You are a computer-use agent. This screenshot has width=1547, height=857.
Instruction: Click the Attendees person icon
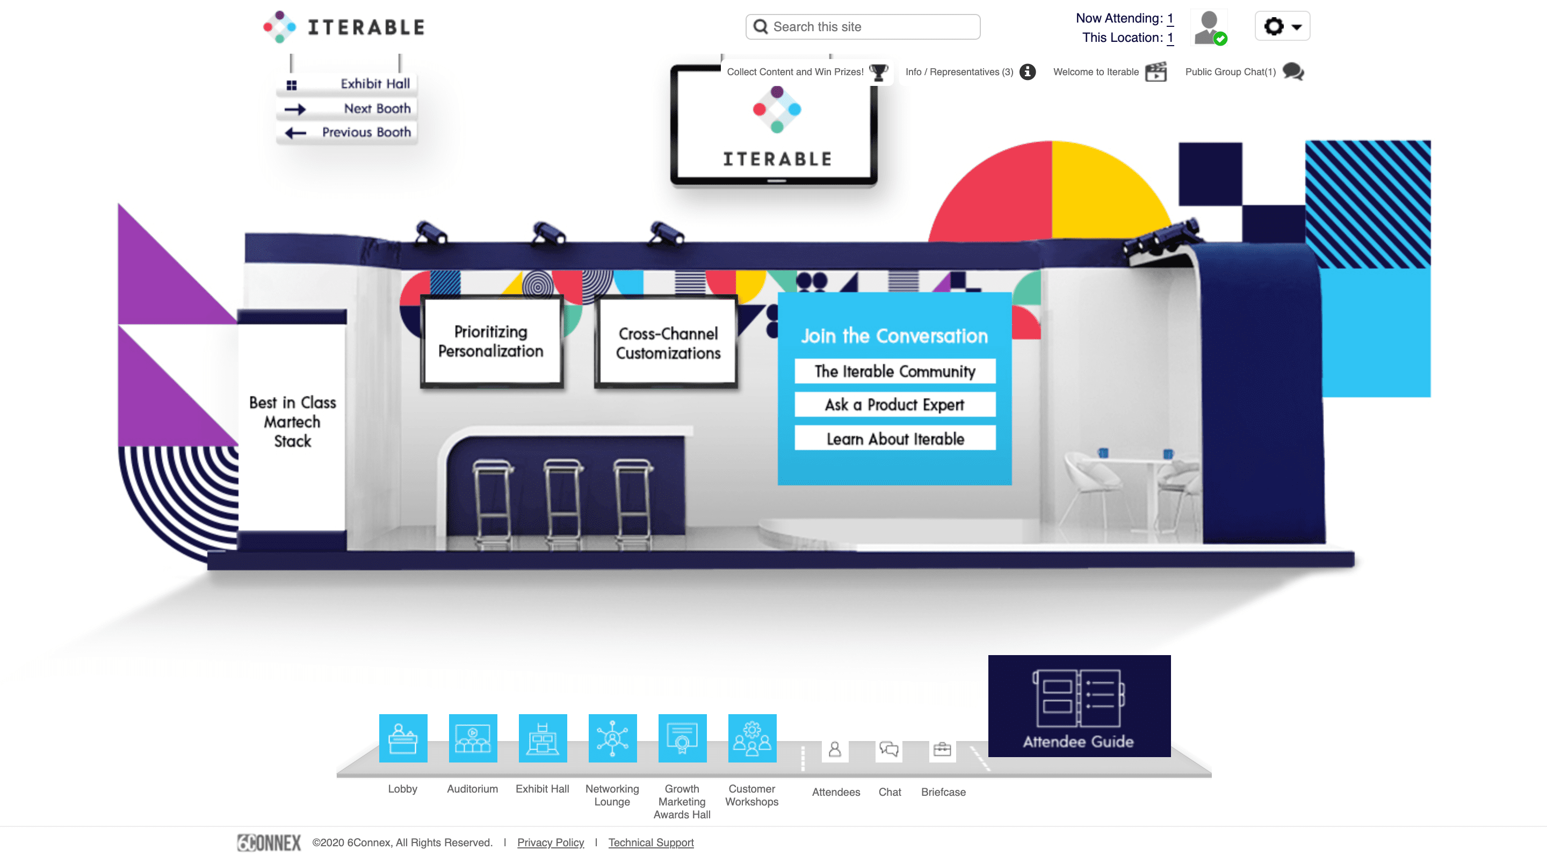(835, 750)
